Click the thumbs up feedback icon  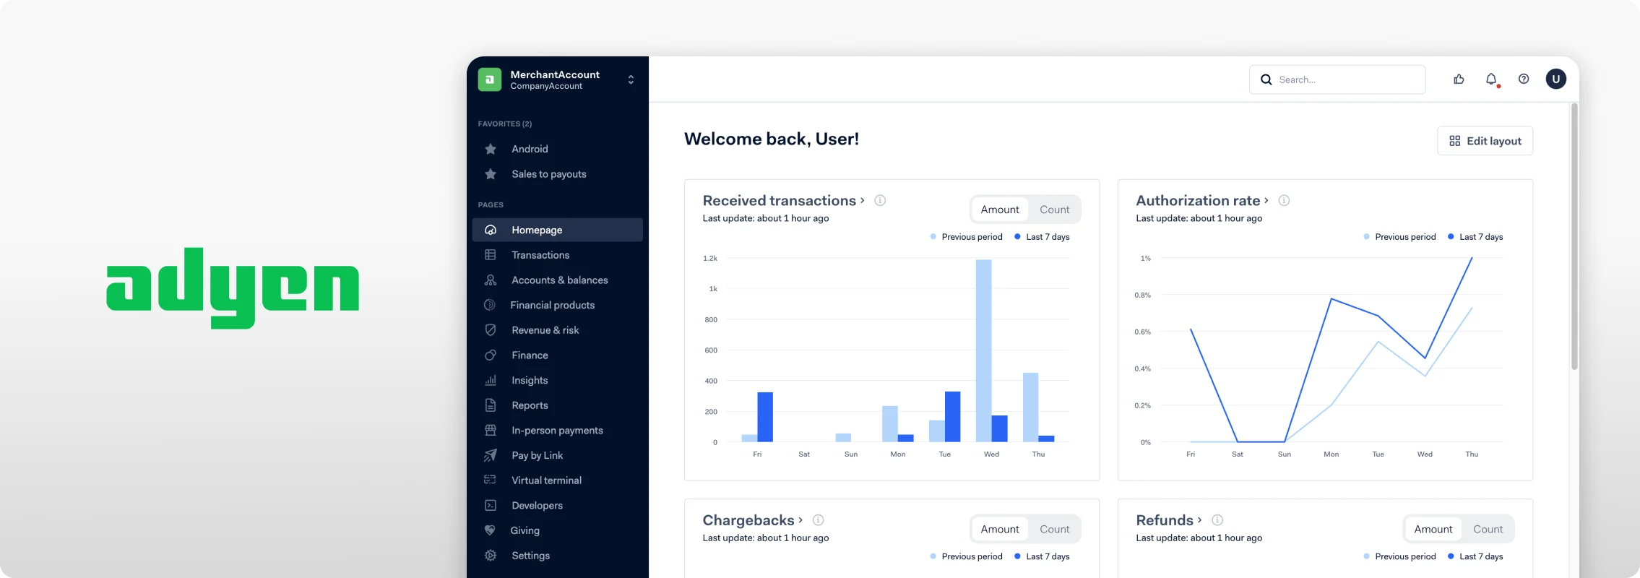pyautogui.click(x=1459, y=79)
